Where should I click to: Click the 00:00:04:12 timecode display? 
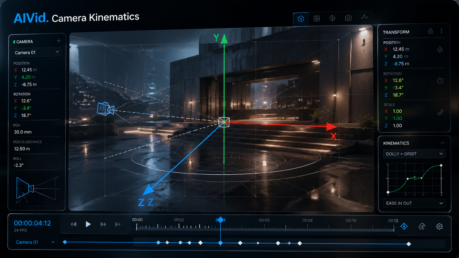click(32, 223)
